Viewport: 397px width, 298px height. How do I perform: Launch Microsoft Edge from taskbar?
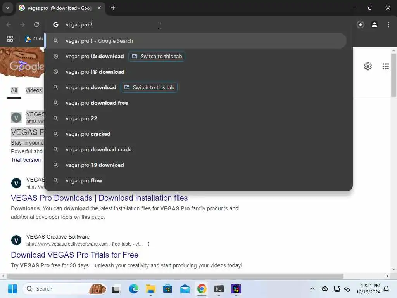click(x=133, y=289)
